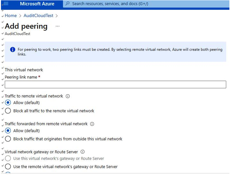Select Block all traffic to the remote virtual network
The height and width of the screenshot is (175, 231).
point(8,111)
